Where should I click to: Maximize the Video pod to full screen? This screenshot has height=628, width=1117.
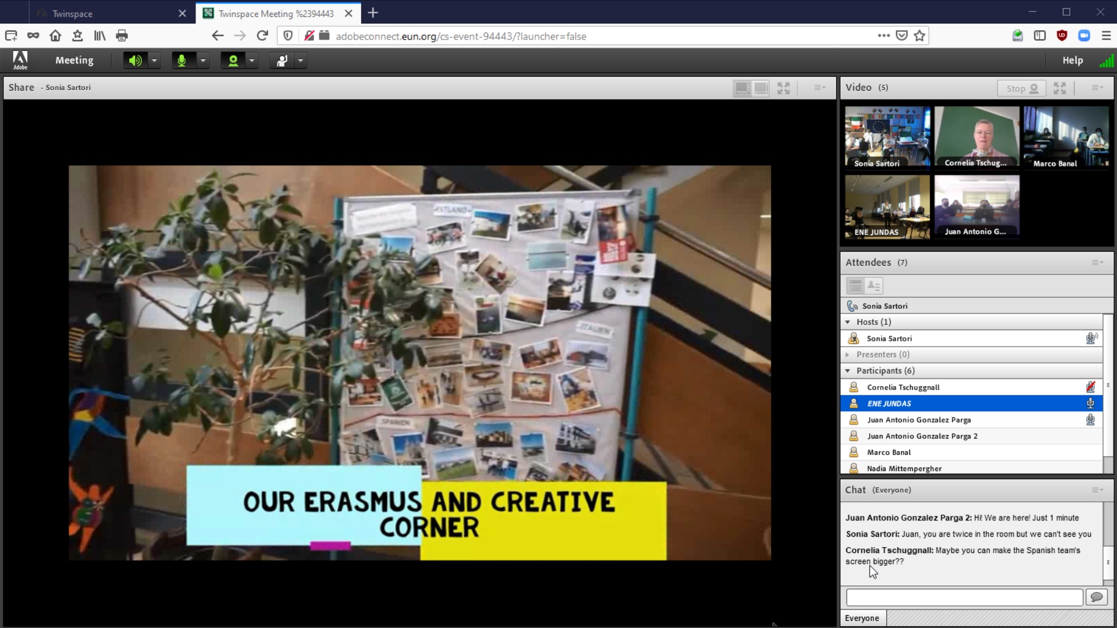(1059, 88)
